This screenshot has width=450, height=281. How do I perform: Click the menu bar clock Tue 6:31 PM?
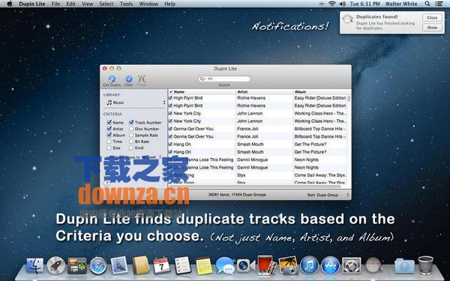[x=364, y=4]
